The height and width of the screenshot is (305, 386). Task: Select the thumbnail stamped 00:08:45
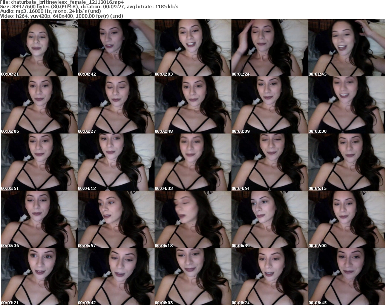(347, 276)
